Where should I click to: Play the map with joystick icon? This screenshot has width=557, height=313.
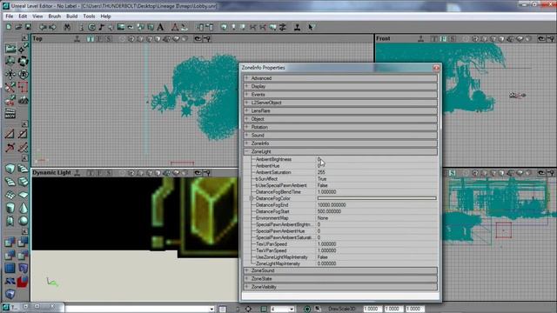point(298,27)
